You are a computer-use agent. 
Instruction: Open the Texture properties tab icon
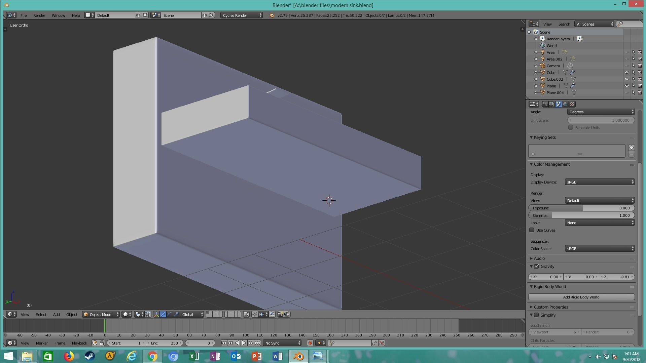click(x=572, y=104)
